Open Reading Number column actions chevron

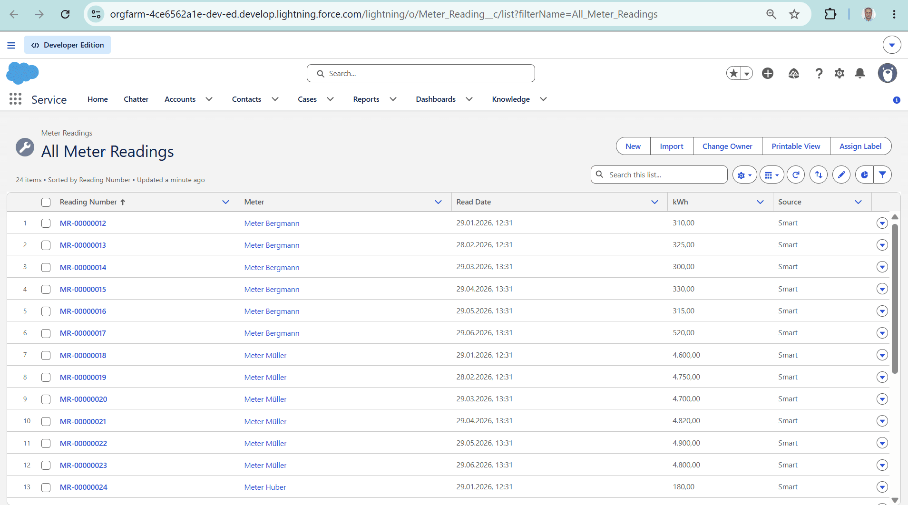225,202
